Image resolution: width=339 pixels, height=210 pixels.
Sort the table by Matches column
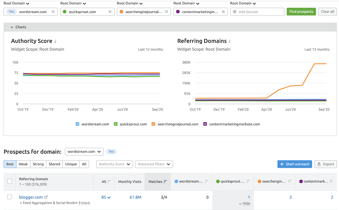click(165, 182)
